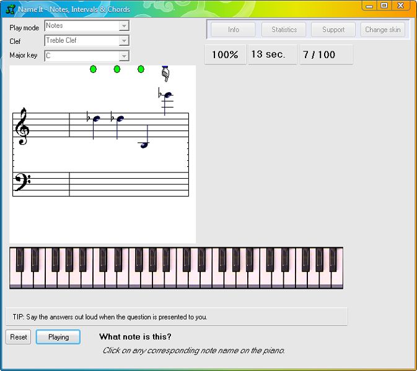417x371 pixels.
Task: Click the rightmost white piano key
Action: pos(337,280)
